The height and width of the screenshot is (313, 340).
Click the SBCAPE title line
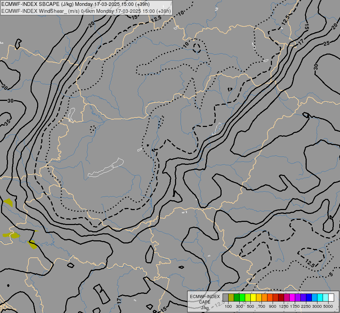[75, 4]
